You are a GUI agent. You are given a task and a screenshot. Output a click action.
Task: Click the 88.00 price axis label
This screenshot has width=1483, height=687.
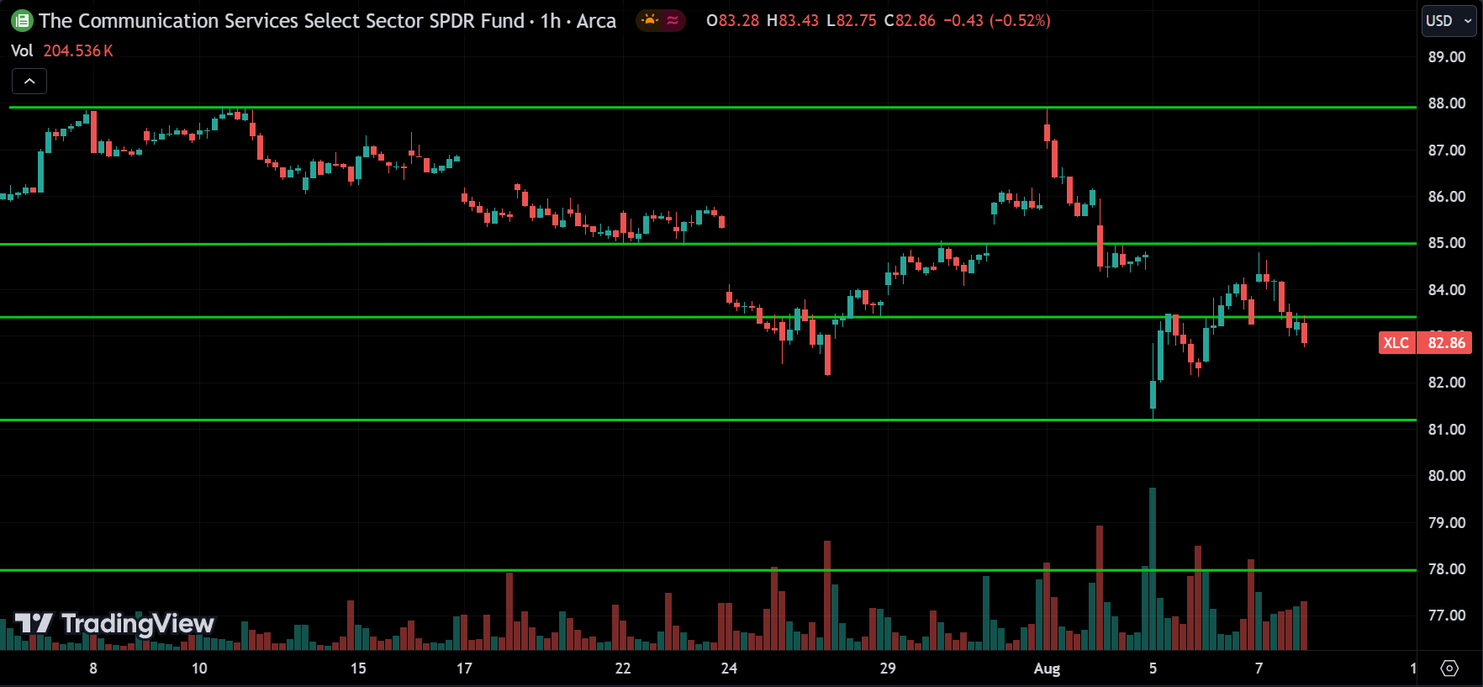pyautogui.click(x=1447, y=103)
